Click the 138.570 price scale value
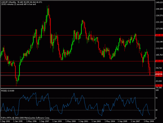Image resolution: width=163 pixels, height=123 pixels. (x=159, y=15)
